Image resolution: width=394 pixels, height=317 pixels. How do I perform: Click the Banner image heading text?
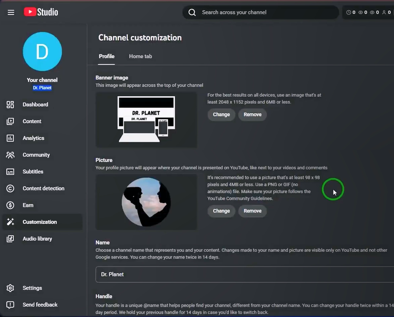[x=112, y=78]
